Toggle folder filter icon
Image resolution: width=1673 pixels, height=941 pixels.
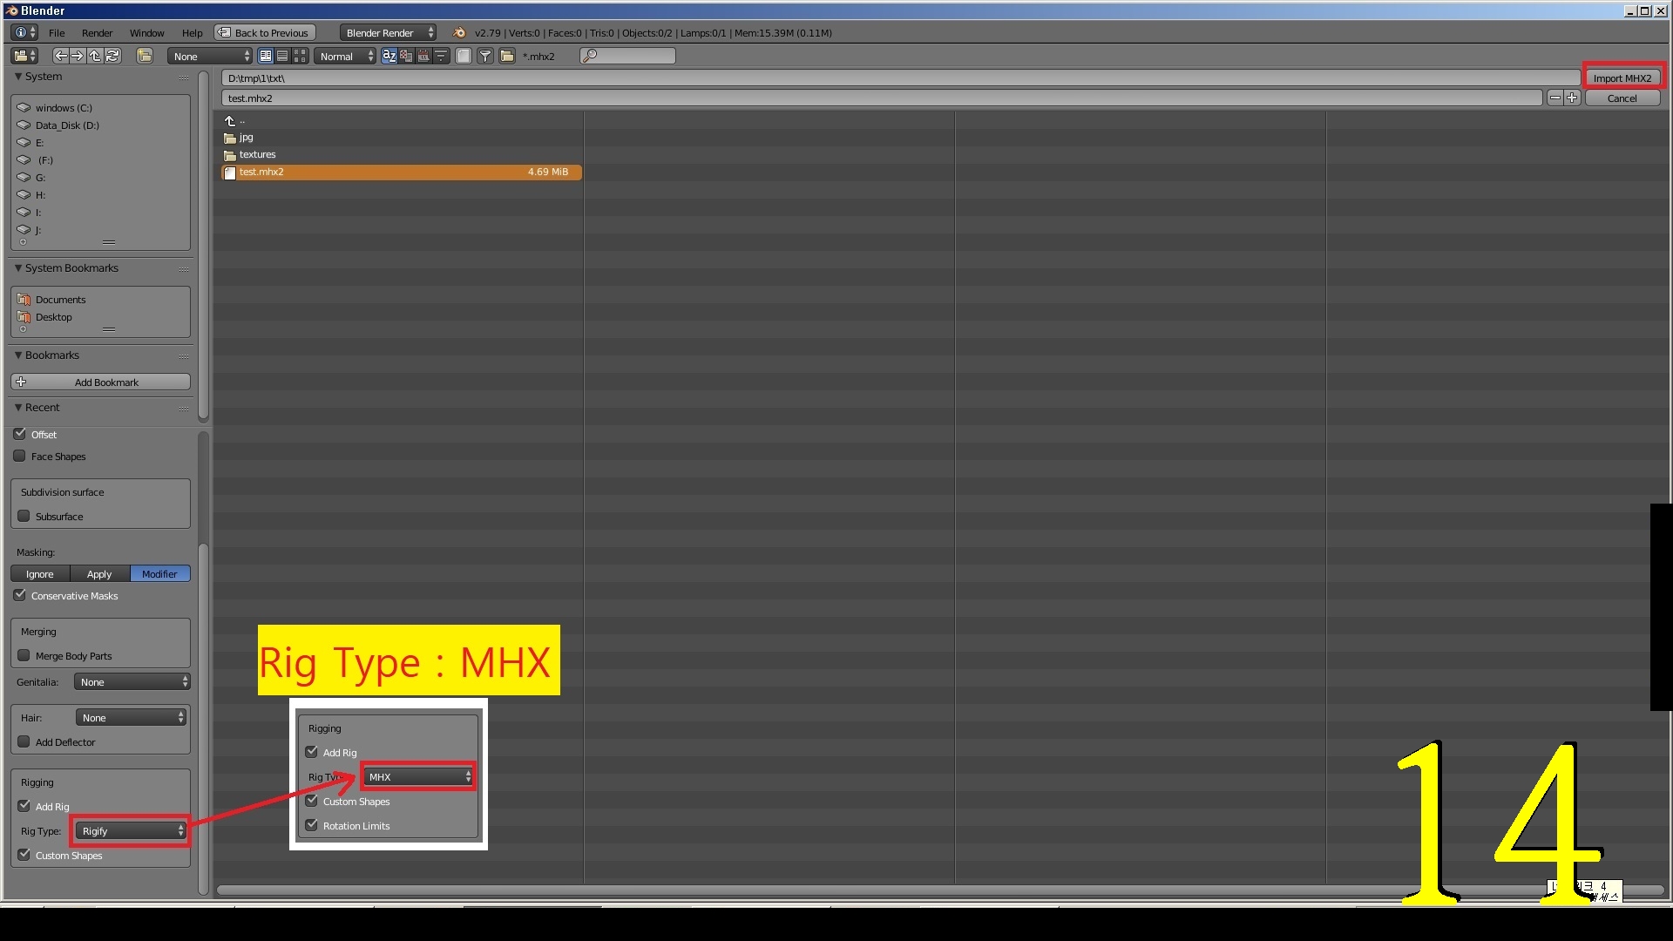506,56
